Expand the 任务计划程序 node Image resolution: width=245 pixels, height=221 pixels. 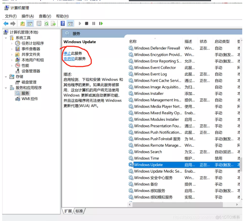click(12, 44)
